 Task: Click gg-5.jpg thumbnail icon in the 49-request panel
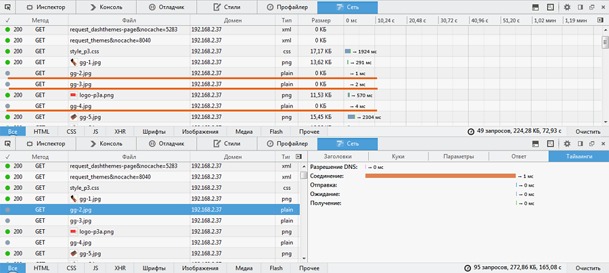(74, 117)
